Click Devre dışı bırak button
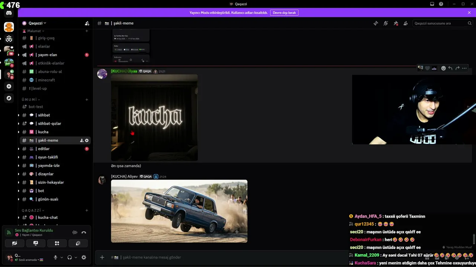The height and width of the screenshot is (267, 476). pyautogui.click(x=284, y=13)
